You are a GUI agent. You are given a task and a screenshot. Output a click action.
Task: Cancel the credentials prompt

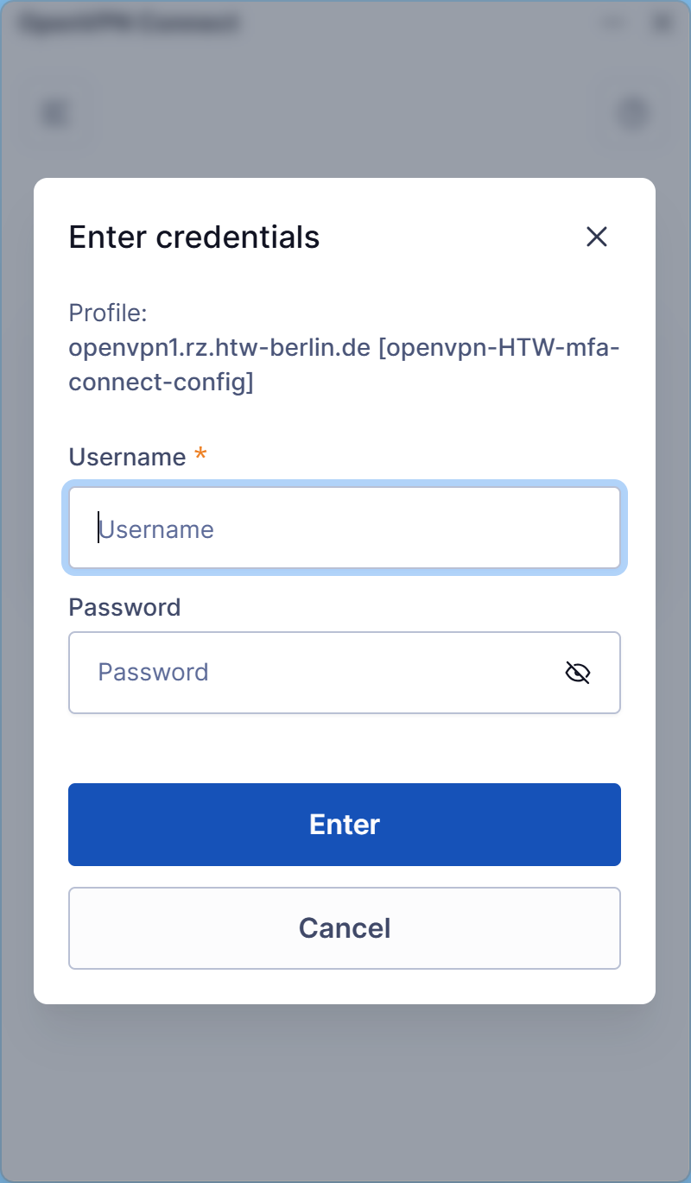[x=345, y=928]
